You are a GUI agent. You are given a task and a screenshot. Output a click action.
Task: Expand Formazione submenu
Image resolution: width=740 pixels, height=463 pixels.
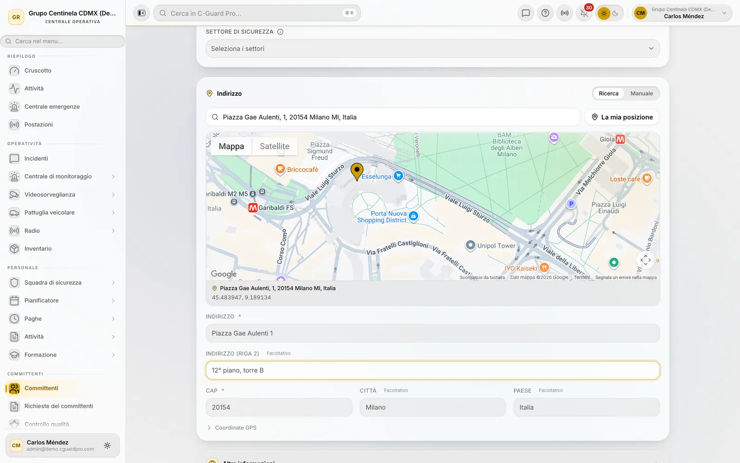(113, 355)
